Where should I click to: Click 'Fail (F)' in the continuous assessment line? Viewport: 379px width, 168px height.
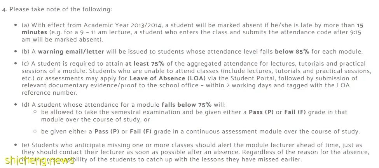[141, 132]
